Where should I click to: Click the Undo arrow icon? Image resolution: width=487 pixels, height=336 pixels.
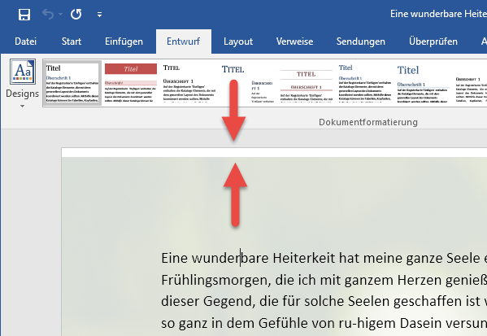pyautogui.click(x=48, y=15)
